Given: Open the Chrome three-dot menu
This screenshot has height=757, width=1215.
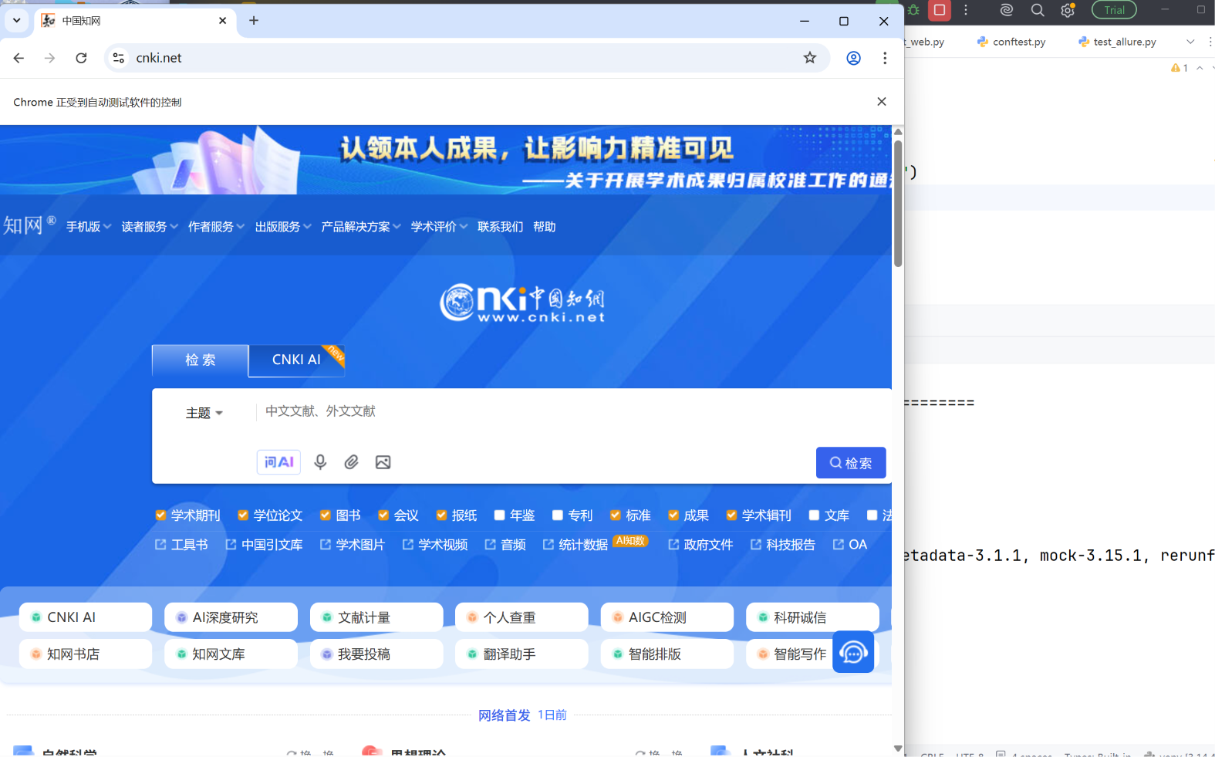Looking at the screenshot, I should coord(885,58).
